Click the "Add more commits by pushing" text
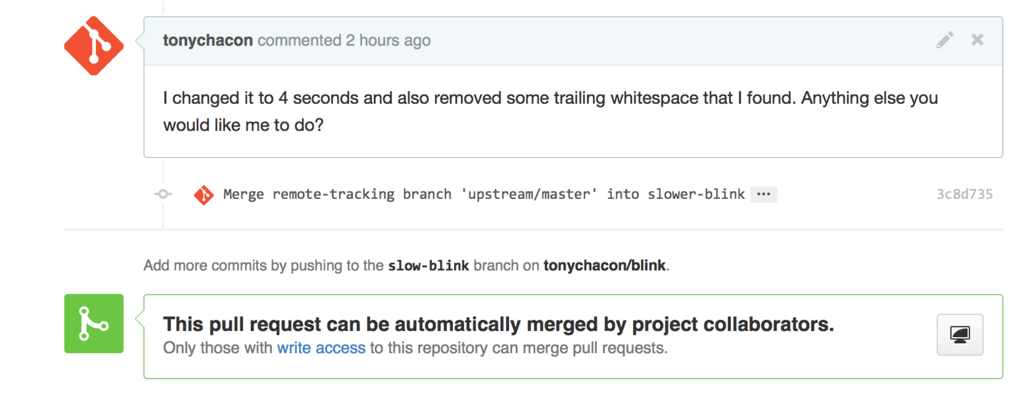This screenshot has width=1017, height=394. [x=263, y=266]
